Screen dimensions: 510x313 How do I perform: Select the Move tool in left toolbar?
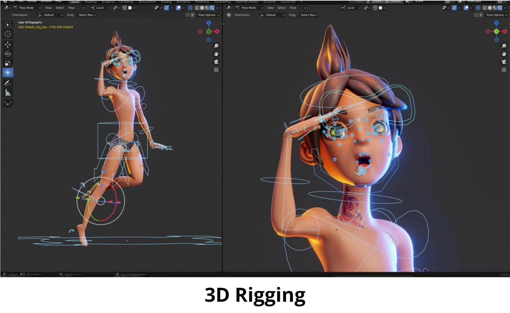point(8,45)
